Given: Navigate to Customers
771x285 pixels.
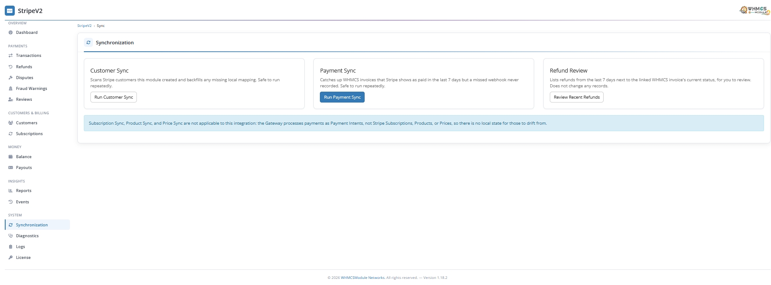Looking at the screenshot, I should [x=37, y=123].
